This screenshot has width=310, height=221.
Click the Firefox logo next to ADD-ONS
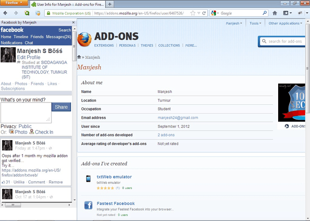(85, 39)
